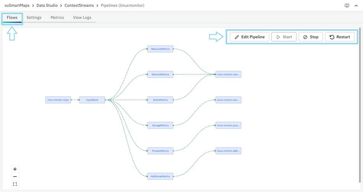Select the linux-monitor-input node
The height and width of the screenshot is (192, 363).
click(x=58, y=100)
